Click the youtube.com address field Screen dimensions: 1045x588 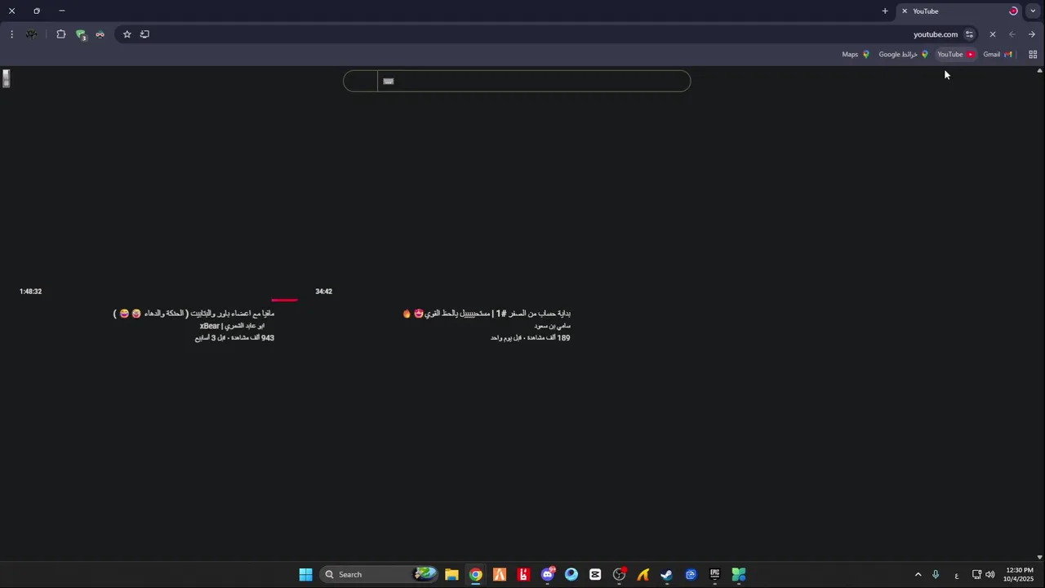click(x=935, y=34)
